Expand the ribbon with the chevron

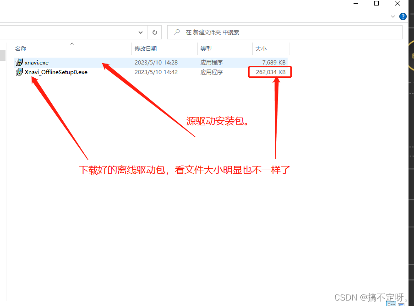[x=392, y=16]
